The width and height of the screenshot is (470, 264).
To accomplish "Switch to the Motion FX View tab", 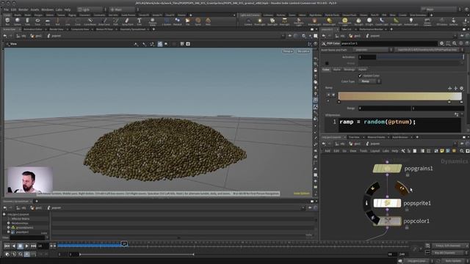I will (104, 29).
